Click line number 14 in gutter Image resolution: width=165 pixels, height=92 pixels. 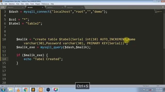(4, 59)
